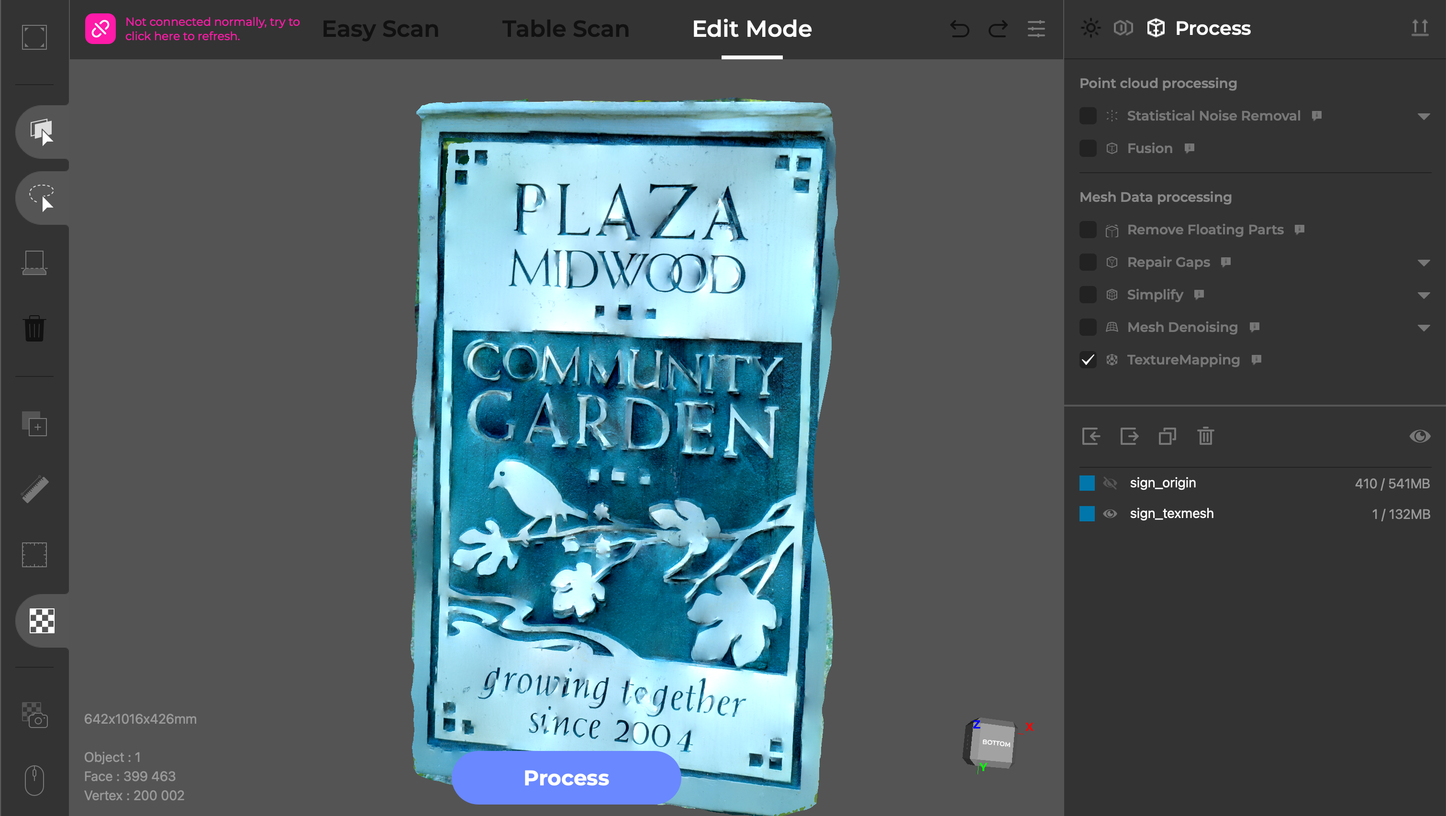The height and width of the screenshot is (816, 1446).
Task: Activate the lasso selection tool
Action: 42,198
